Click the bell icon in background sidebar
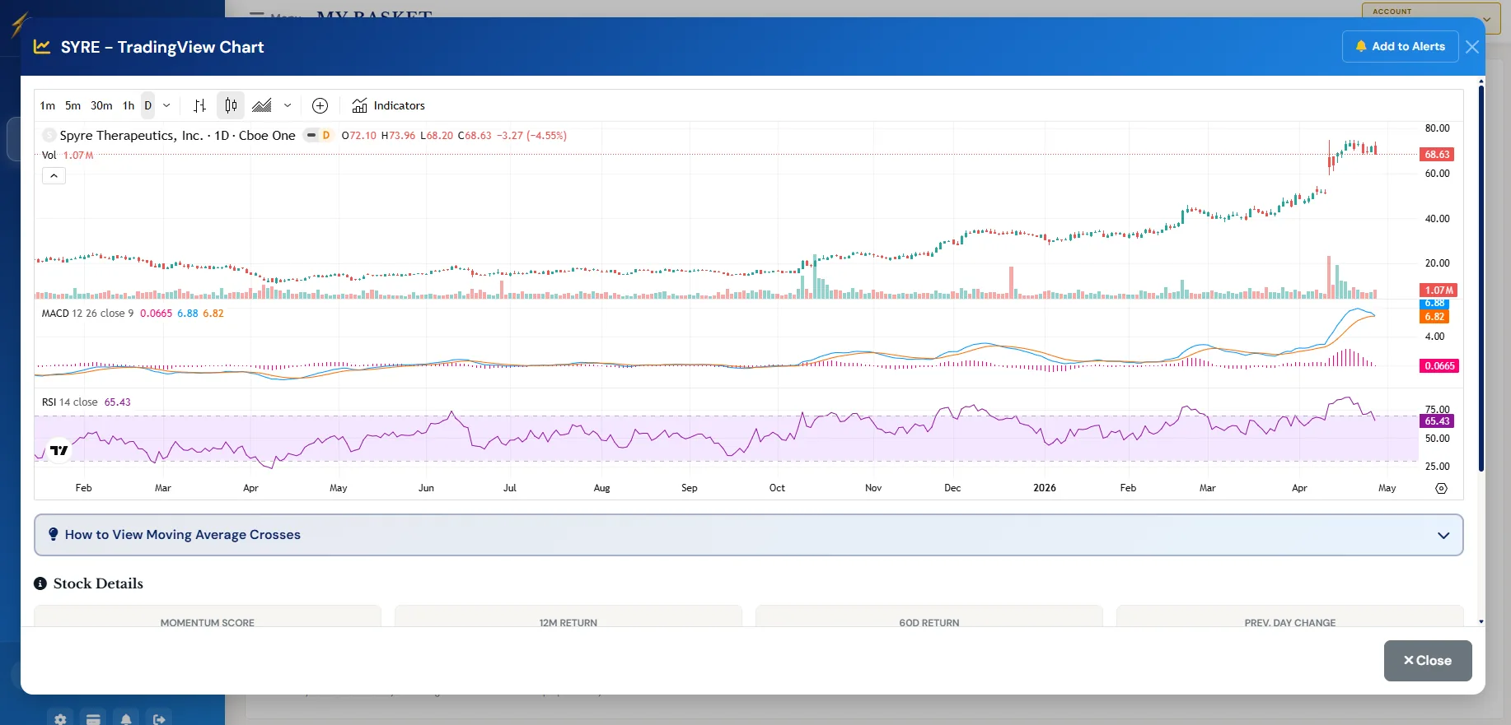 (x=126, y=719)
